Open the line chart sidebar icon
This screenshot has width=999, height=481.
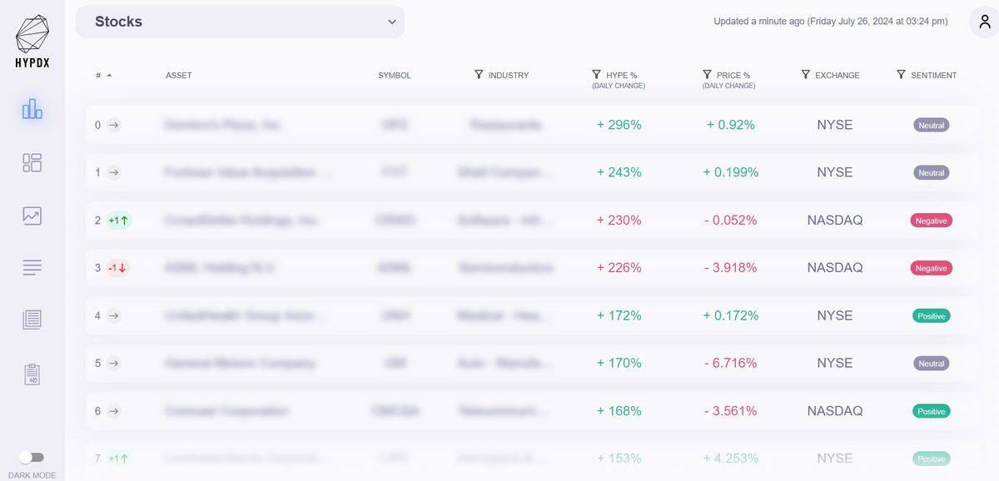[x=32, y=216]
